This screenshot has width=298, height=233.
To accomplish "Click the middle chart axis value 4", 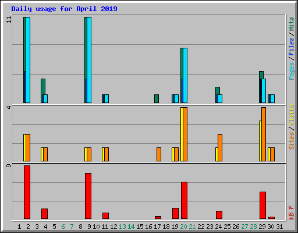I will 9,107.
